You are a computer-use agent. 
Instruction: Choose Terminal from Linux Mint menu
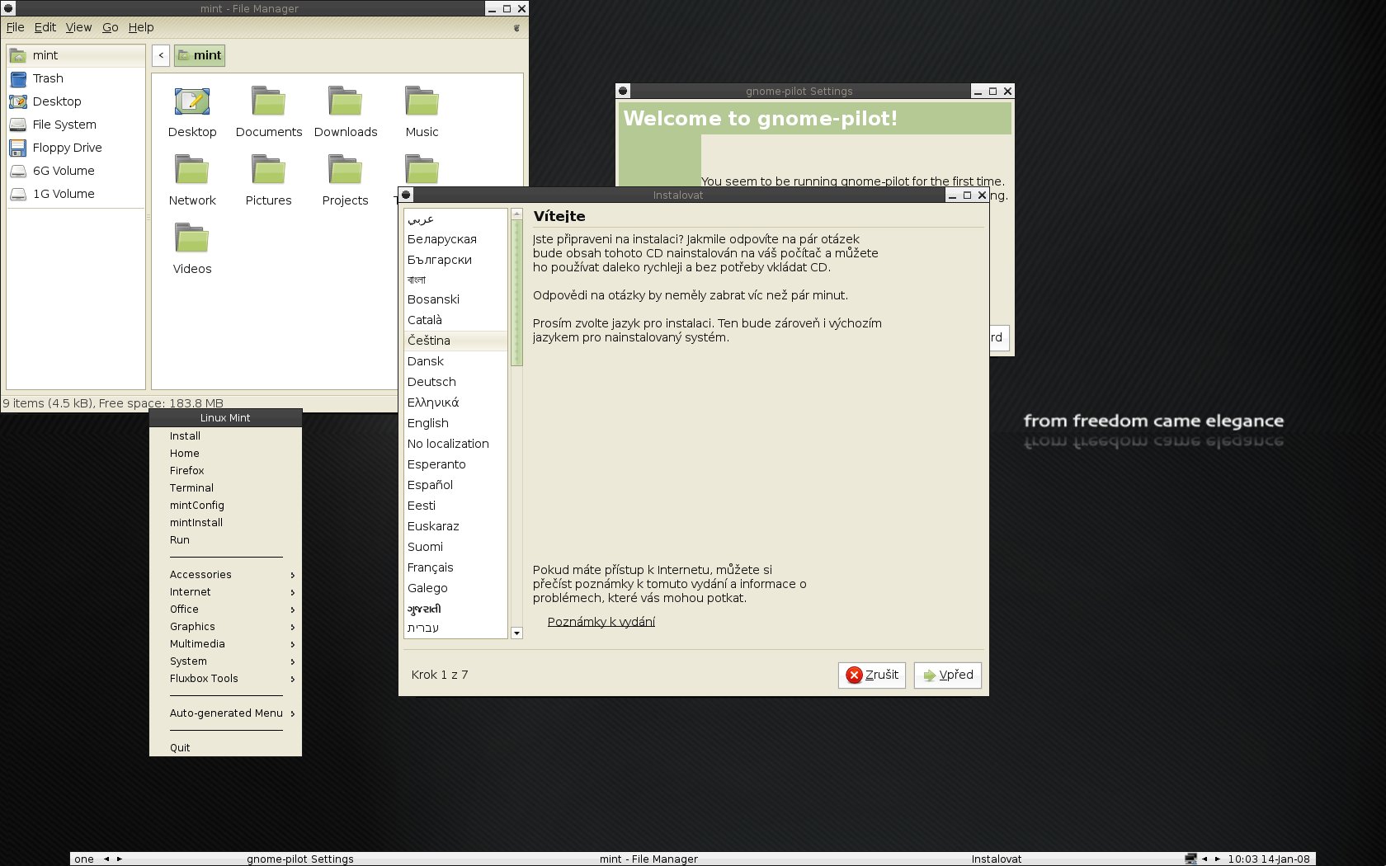coord(225,488)
